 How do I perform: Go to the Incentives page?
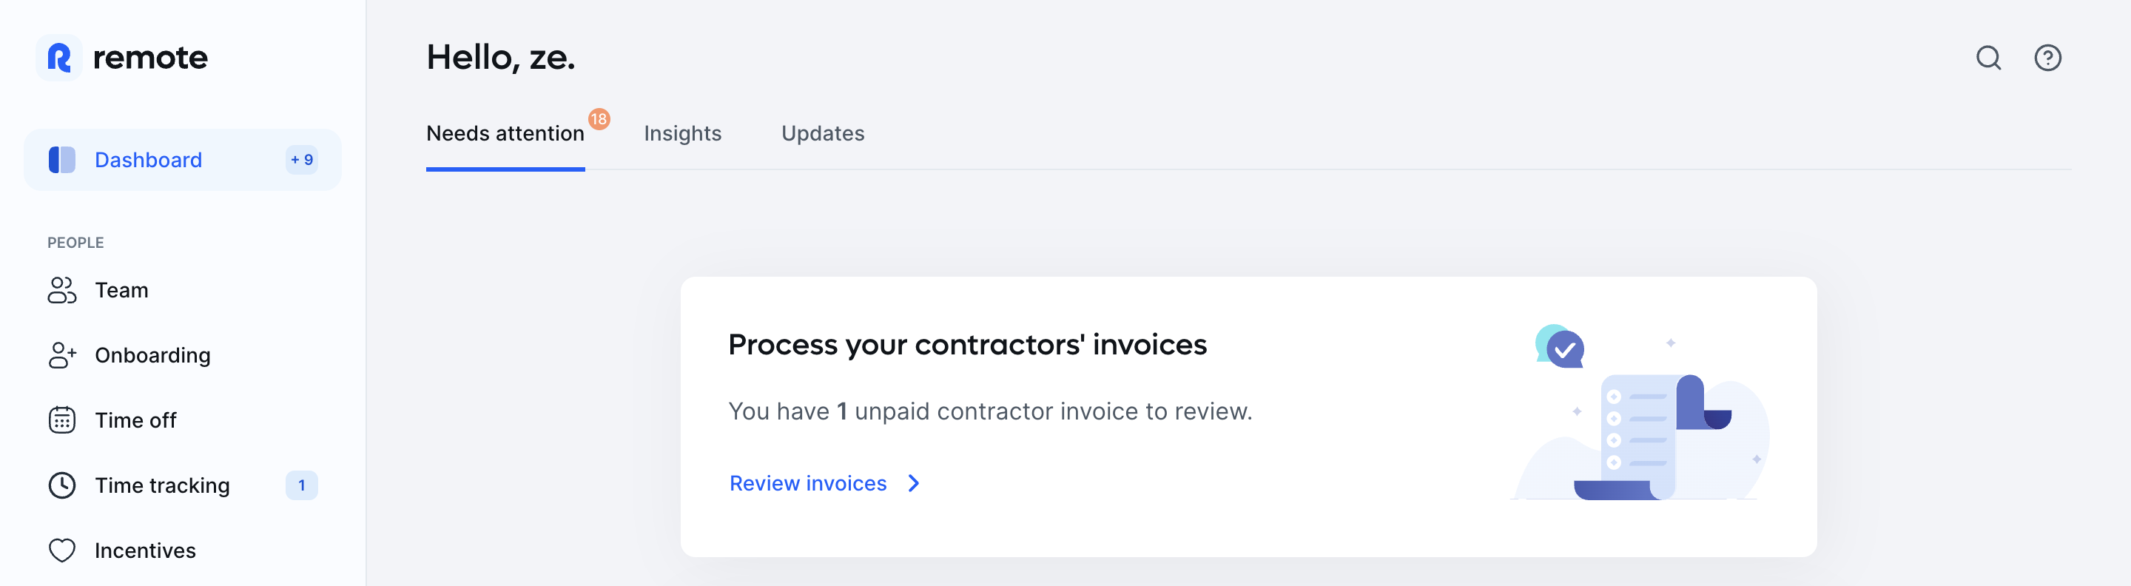[145, 550]
